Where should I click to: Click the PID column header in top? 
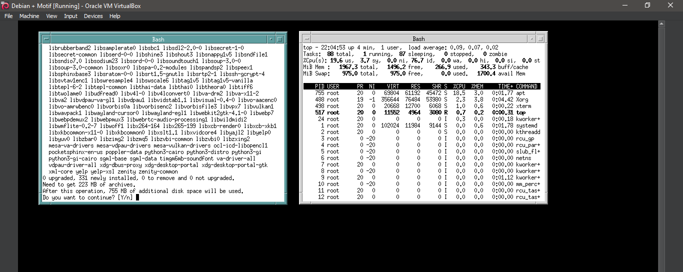[x=320, y=86]
